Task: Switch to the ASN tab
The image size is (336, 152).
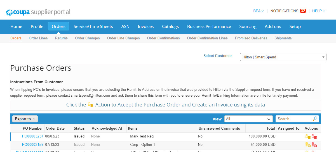Action: 125,26
